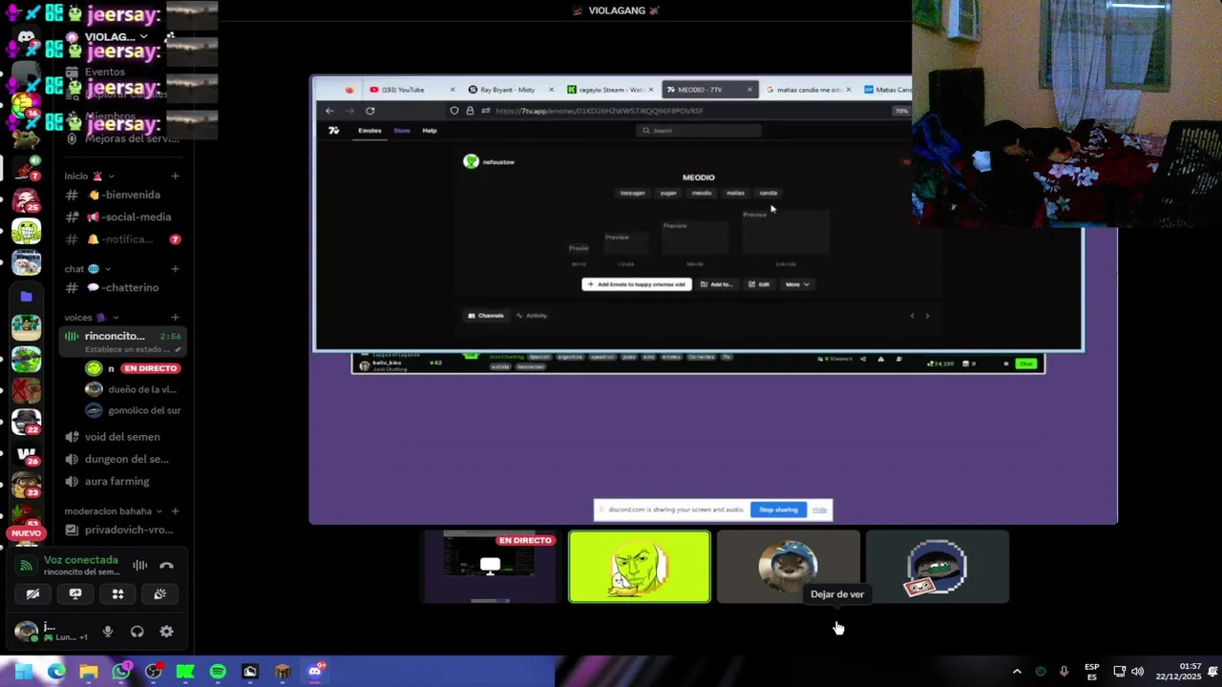
Task: Switch to YouTube tab in streamed browser
Action: click(411, 90)
